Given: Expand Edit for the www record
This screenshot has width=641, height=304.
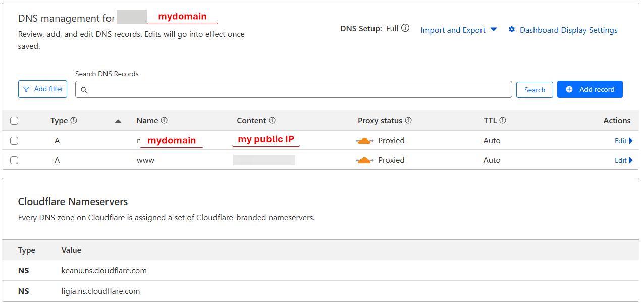Looking at the screenshot, I should [624, 160].
